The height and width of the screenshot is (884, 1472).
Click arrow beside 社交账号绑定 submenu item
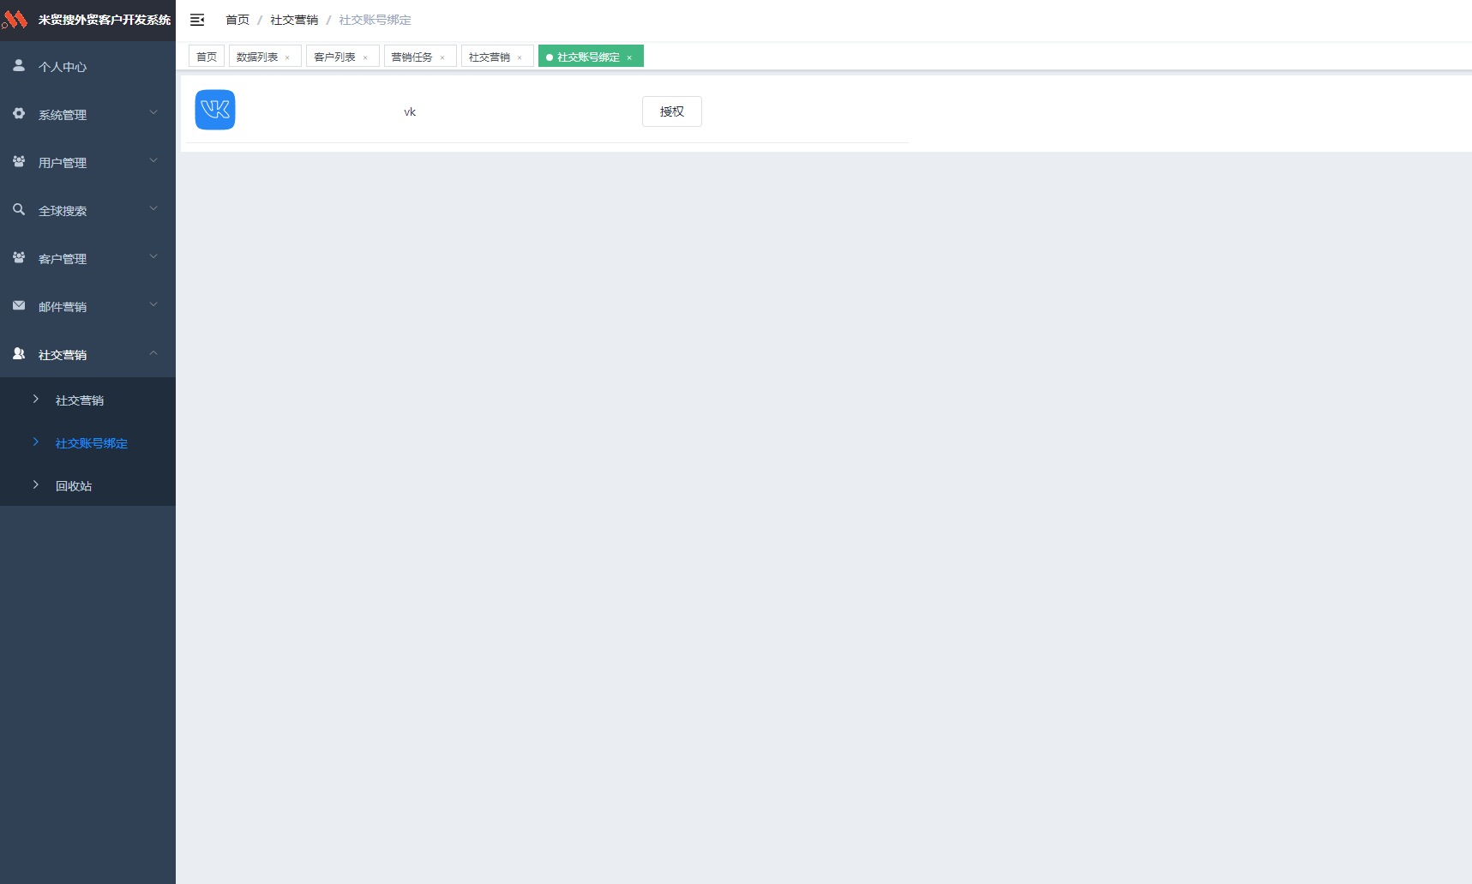point(36,442)
